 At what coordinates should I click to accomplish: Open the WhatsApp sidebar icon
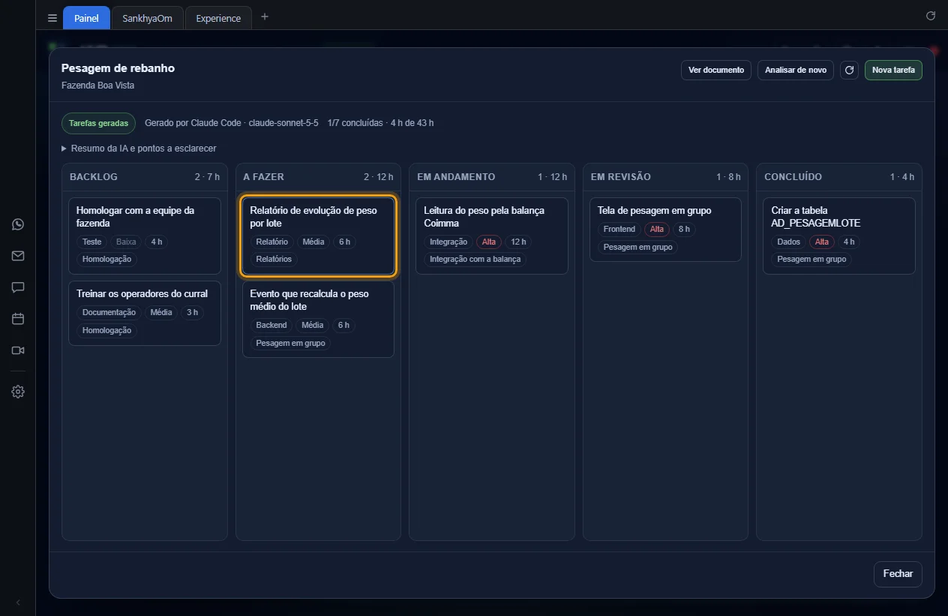click(x=18, y=224)
